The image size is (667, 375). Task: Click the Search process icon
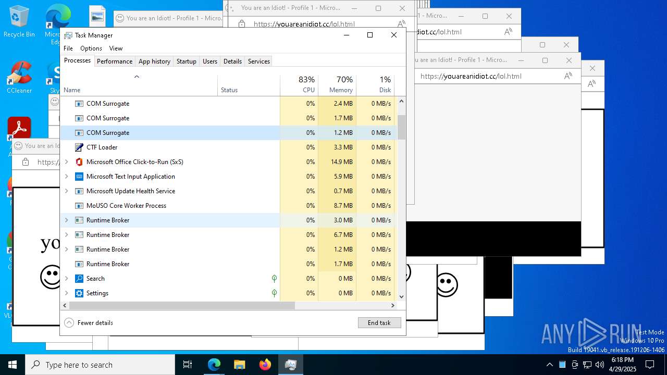pos(79,279)
